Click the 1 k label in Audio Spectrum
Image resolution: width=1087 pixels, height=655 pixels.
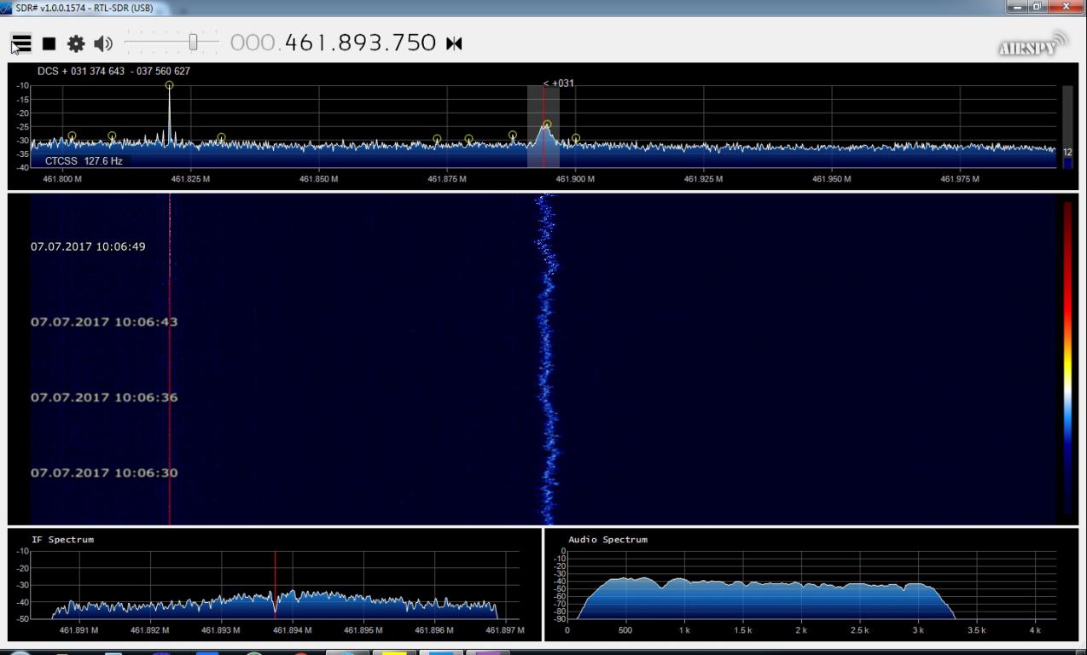(x=684, y=630)
